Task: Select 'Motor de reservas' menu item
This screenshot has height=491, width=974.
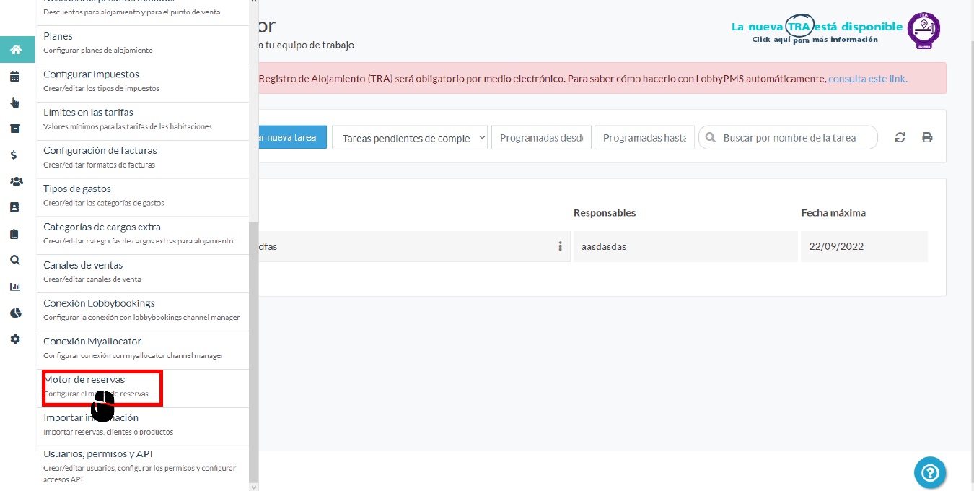Action: coord(101,386)
